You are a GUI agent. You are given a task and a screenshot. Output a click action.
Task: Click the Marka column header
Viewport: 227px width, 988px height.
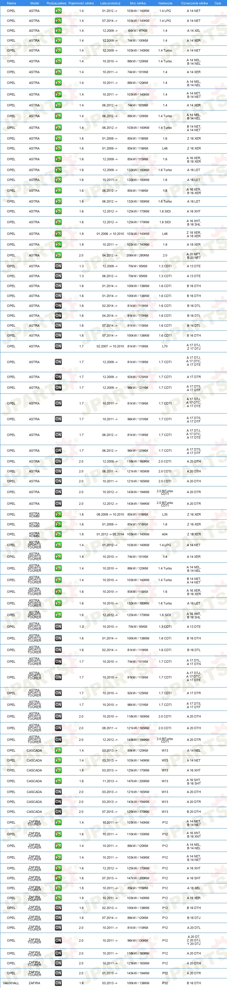pos(11,3)
